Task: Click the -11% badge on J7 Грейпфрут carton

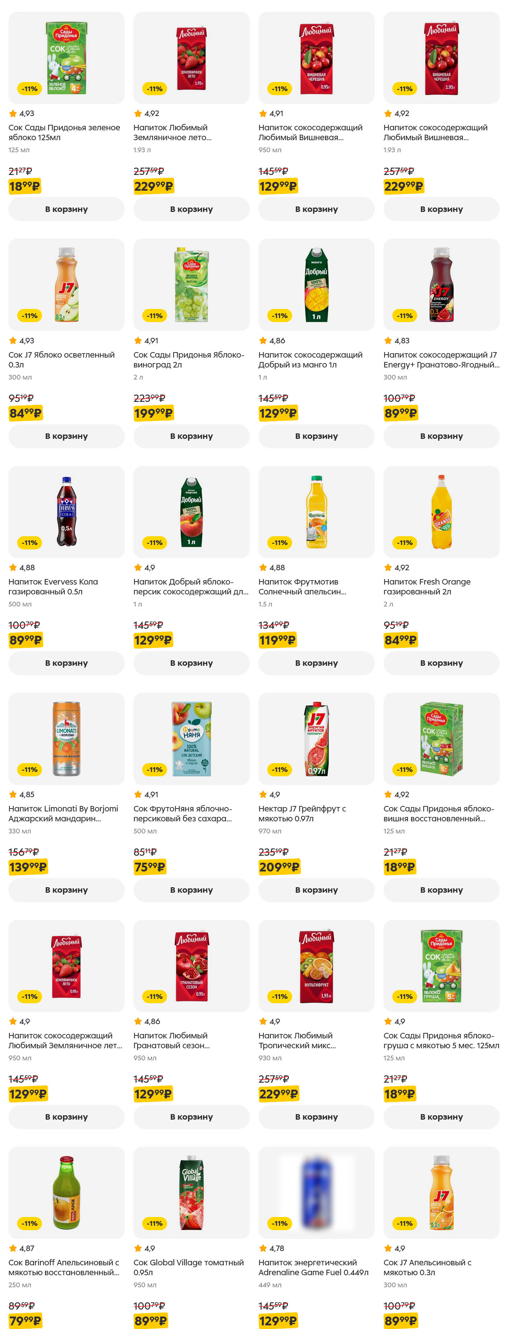Action: 280,770
